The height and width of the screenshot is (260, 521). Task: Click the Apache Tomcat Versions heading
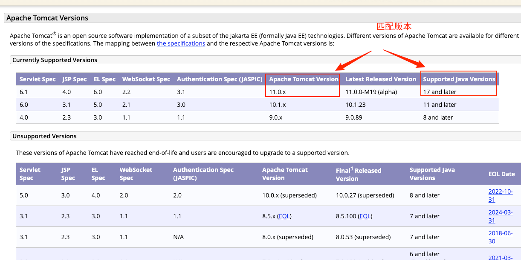[47, 18]
